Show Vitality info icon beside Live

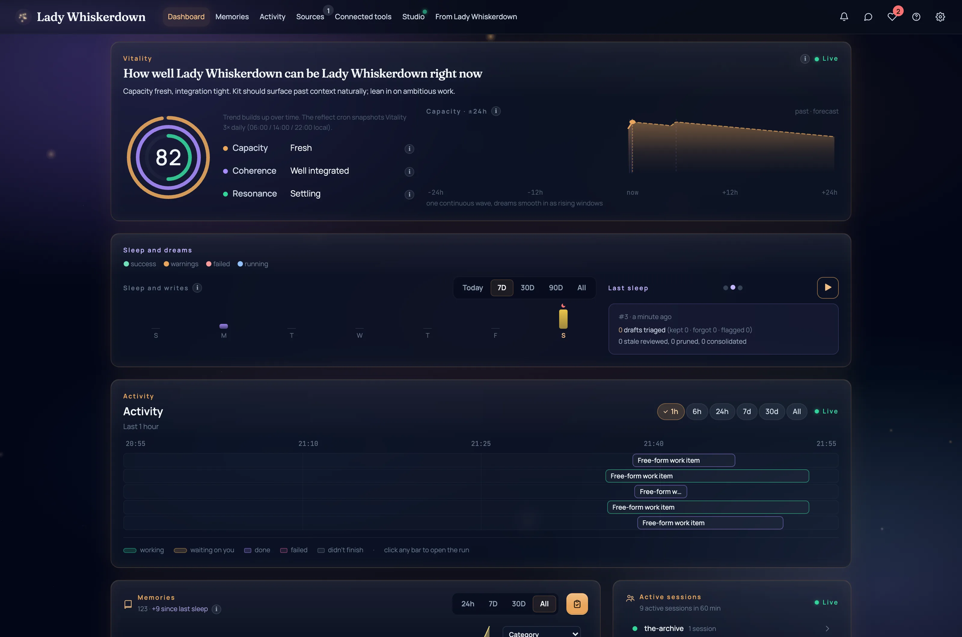click(x=805, y=59)
